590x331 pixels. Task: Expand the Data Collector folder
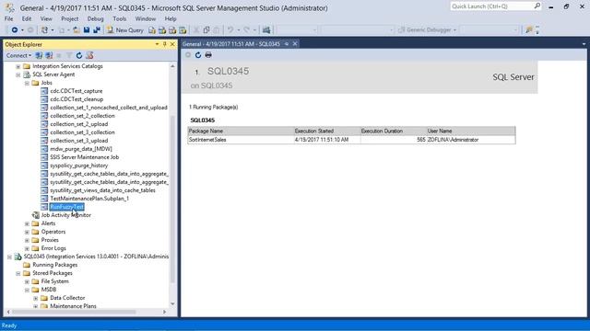click(36, 298)
